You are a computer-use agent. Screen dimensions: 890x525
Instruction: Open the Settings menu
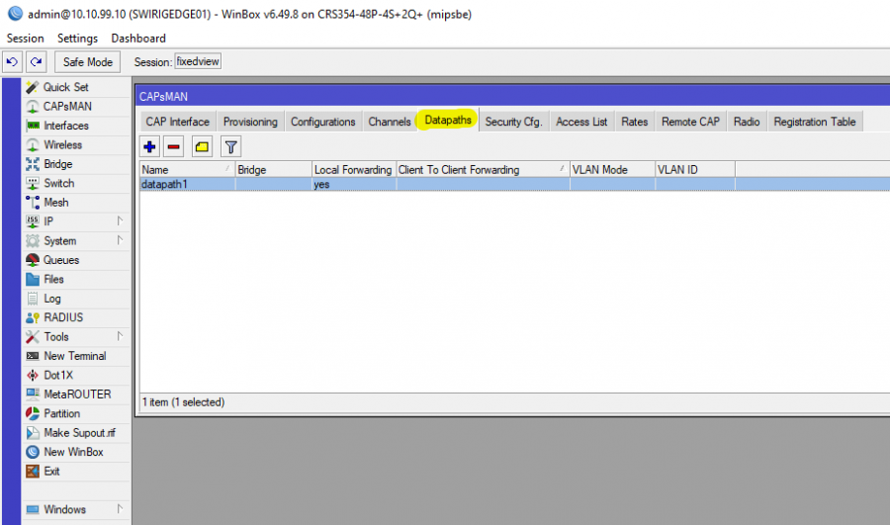coord(77,38)
